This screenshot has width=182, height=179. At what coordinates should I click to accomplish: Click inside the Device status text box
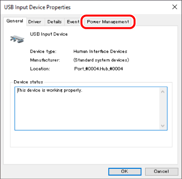pos(91,108)
